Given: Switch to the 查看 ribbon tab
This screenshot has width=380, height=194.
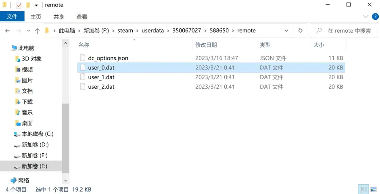Looking at the screenshot, I should click(82, 17).
